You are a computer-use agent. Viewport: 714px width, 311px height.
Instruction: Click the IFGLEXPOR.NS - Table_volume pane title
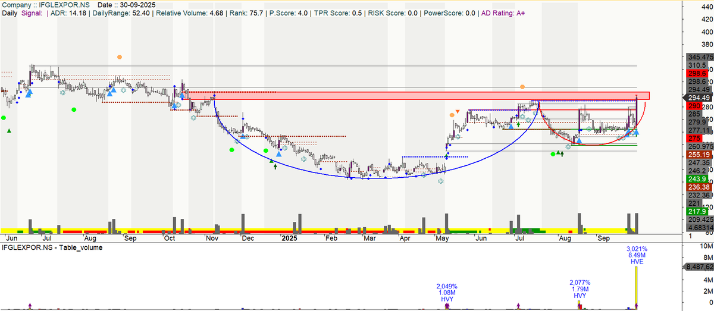52,247
